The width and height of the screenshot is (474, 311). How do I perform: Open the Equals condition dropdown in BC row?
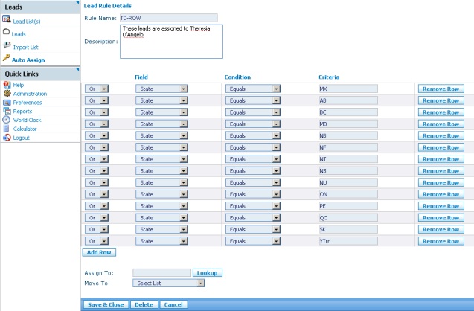tap(253, 112)
